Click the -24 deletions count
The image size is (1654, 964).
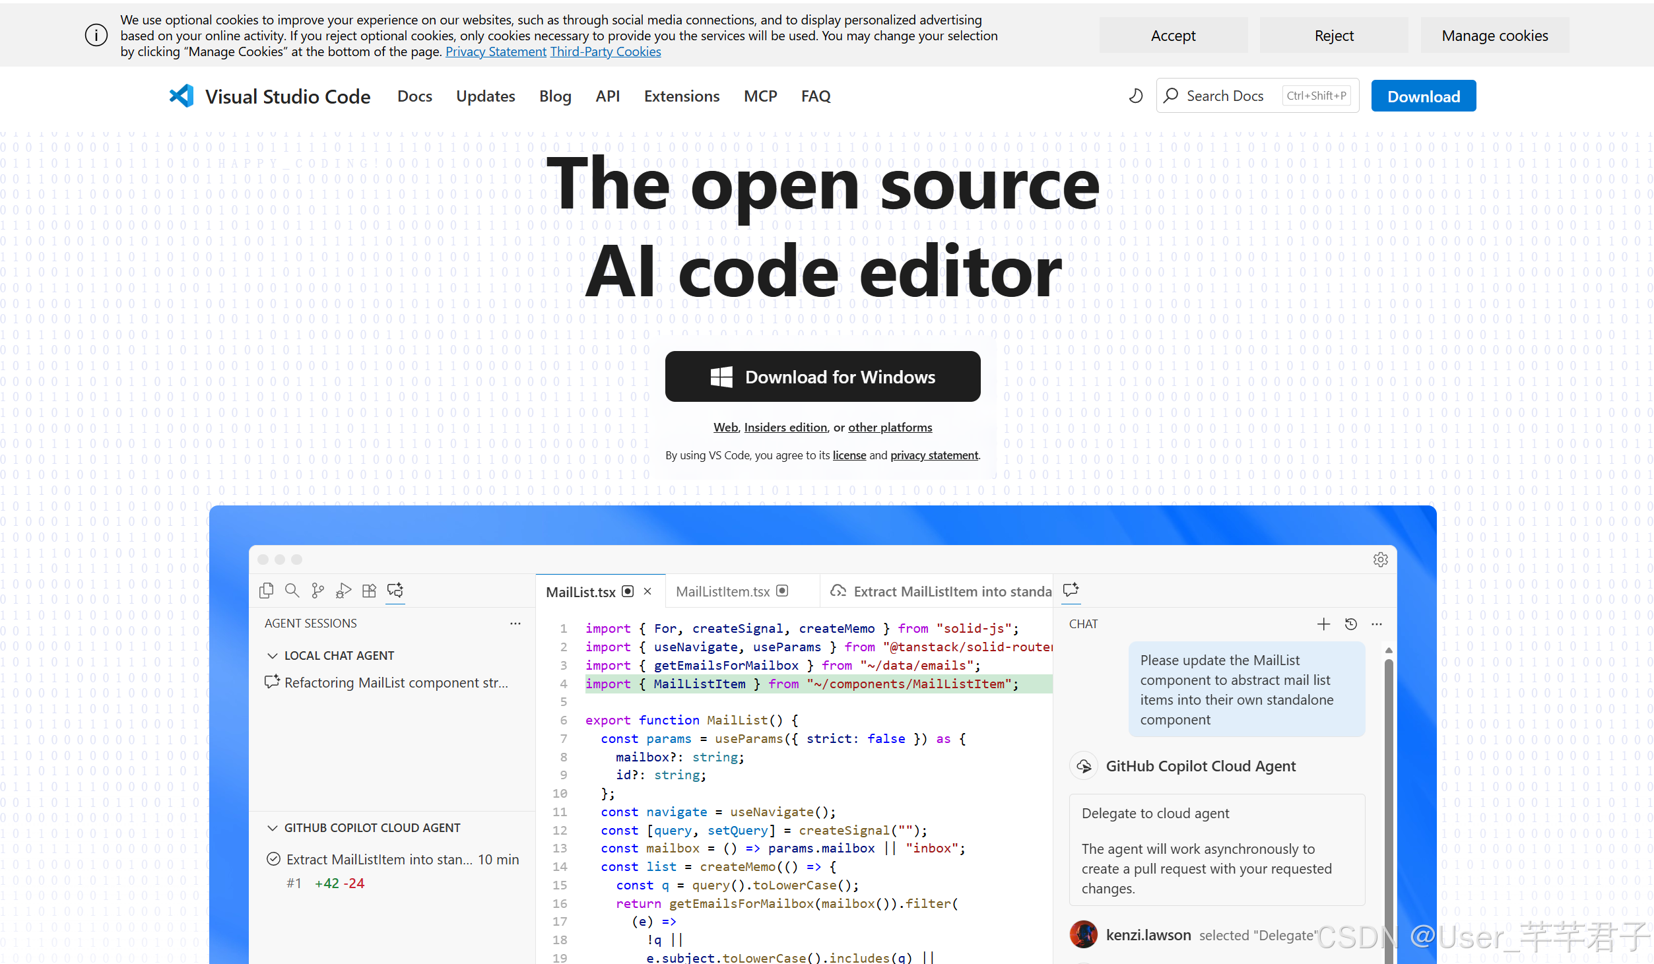click(354, 884)
